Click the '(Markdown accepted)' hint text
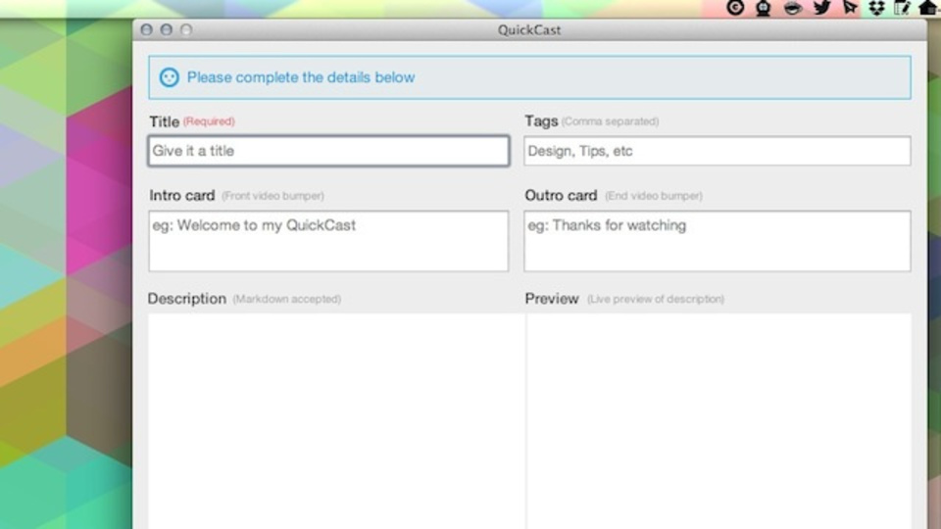Viewport: 941px width, 529px height. [287, 300]
